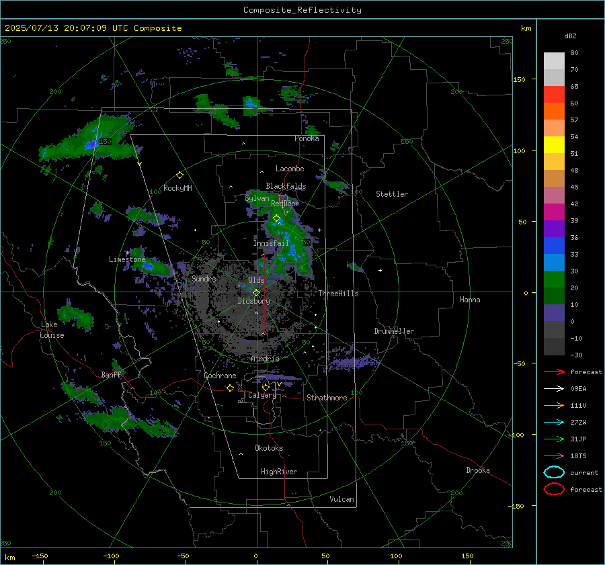Click the Okotoks town label
Viewport: 605px width, 565px height.
click(x=269, y=448)
